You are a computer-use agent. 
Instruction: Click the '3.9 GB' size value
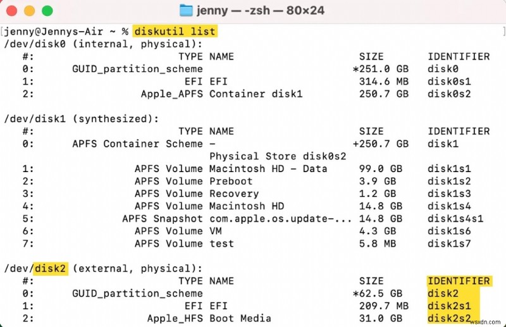tap(378, 181)
